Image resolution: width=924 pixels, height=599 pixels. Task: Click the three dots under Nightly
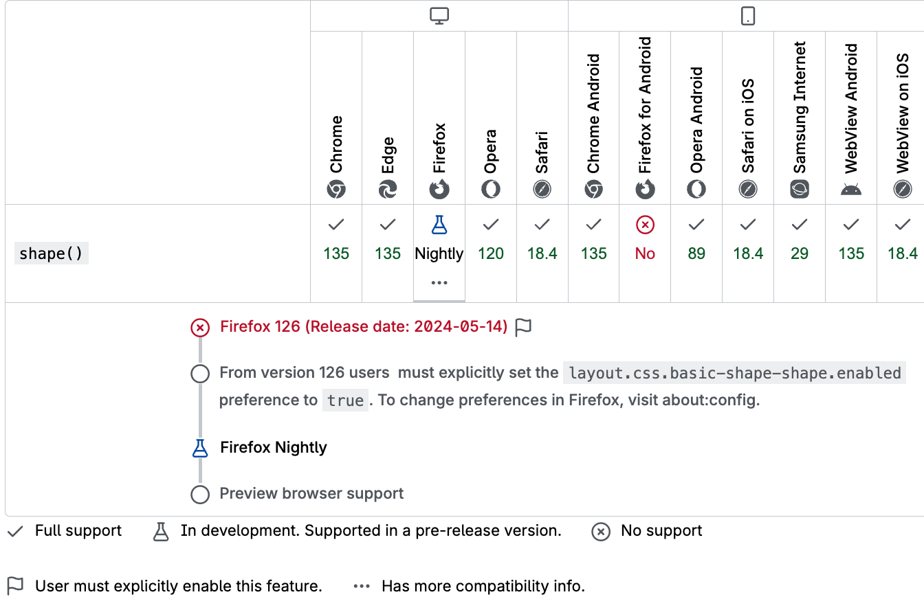[x=439, y=282]
